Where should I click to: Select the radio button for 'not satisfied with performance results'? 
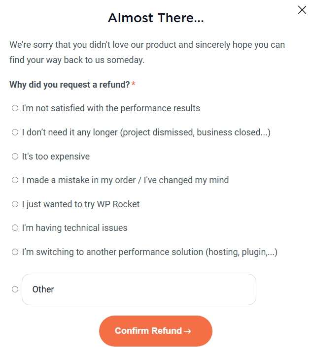pos(15,108)
